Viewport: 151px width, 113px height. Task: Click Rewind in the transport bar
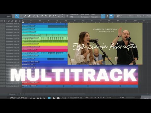click(x=34, y=98)
